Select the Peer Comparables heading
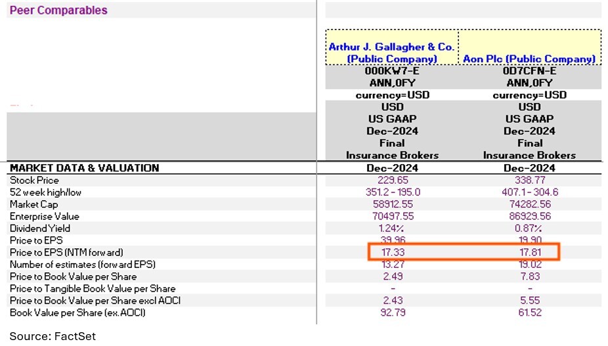The image size is (608, 346). (58, 10)
